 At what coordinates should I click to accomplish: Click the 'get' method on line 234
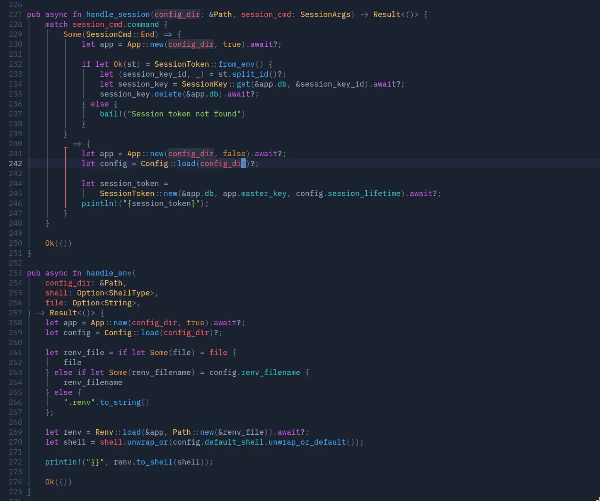coord(243,84)
